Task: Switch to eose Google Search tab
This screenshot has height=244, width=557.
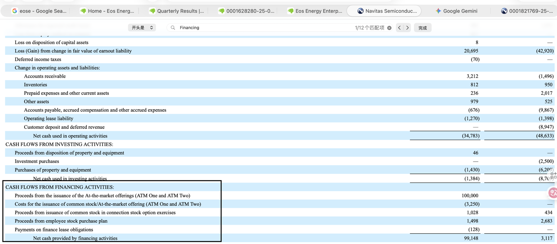Action: tap(39, 11)
